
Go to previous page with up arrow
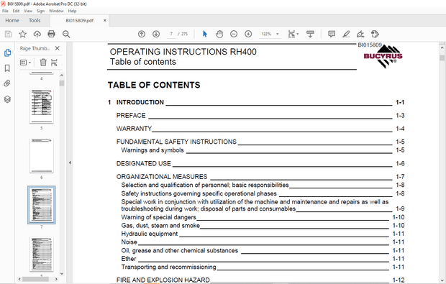[142, 34]
